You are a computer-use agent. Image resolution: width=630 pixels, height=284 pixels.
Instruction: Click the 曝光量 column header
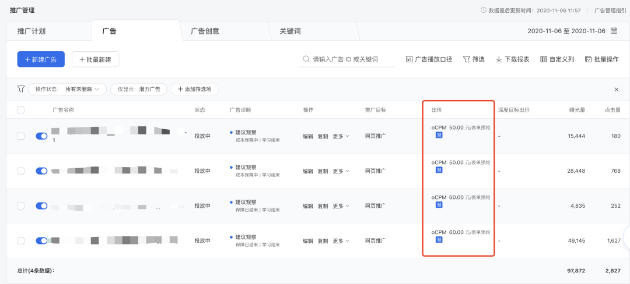pyautogui.click(x=577, y=110)
